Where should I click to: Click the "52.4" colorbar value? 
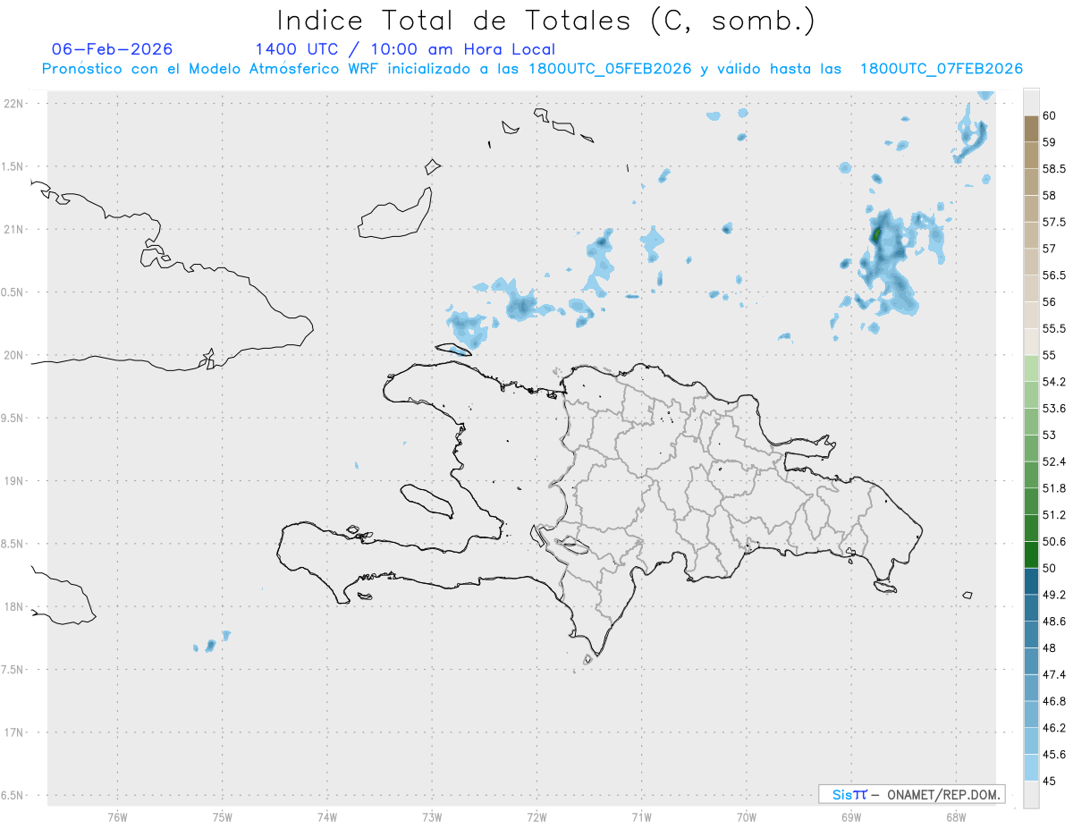coord(1053,461)
